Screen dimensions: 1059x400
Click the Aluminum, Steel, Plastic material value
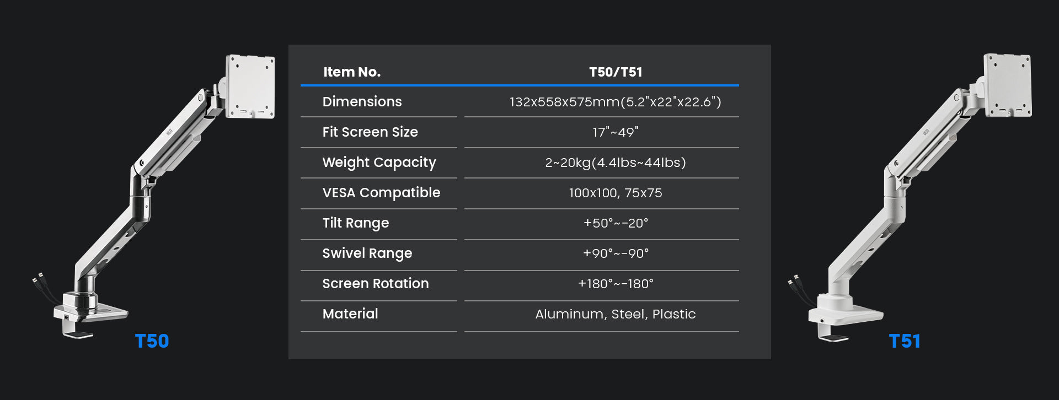(x=615, y=314)
